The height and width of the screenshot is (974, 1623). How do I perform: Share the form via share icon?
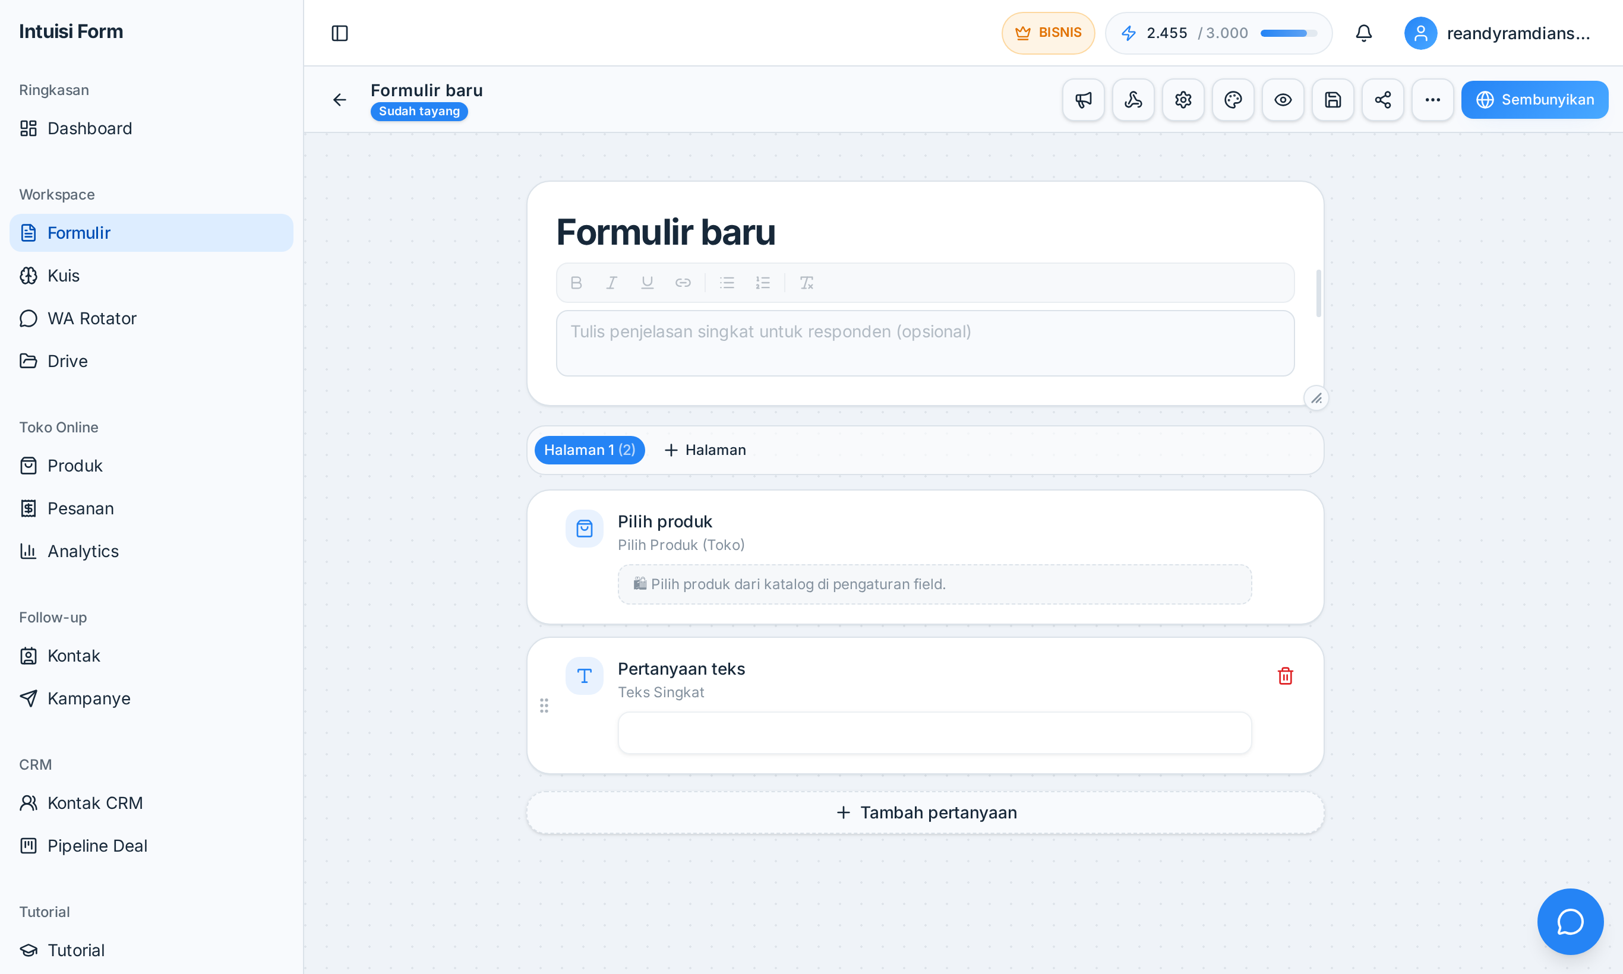pyautogui.click(x=1383, y=100)
